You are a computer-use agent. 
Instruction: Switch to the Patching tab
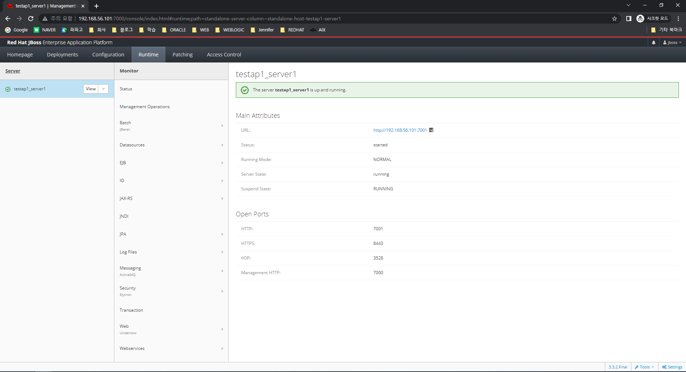[x=183, y=55]
